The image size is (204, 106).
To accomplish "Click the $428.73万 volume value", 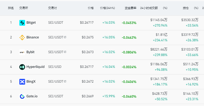I will click(160, 94).
